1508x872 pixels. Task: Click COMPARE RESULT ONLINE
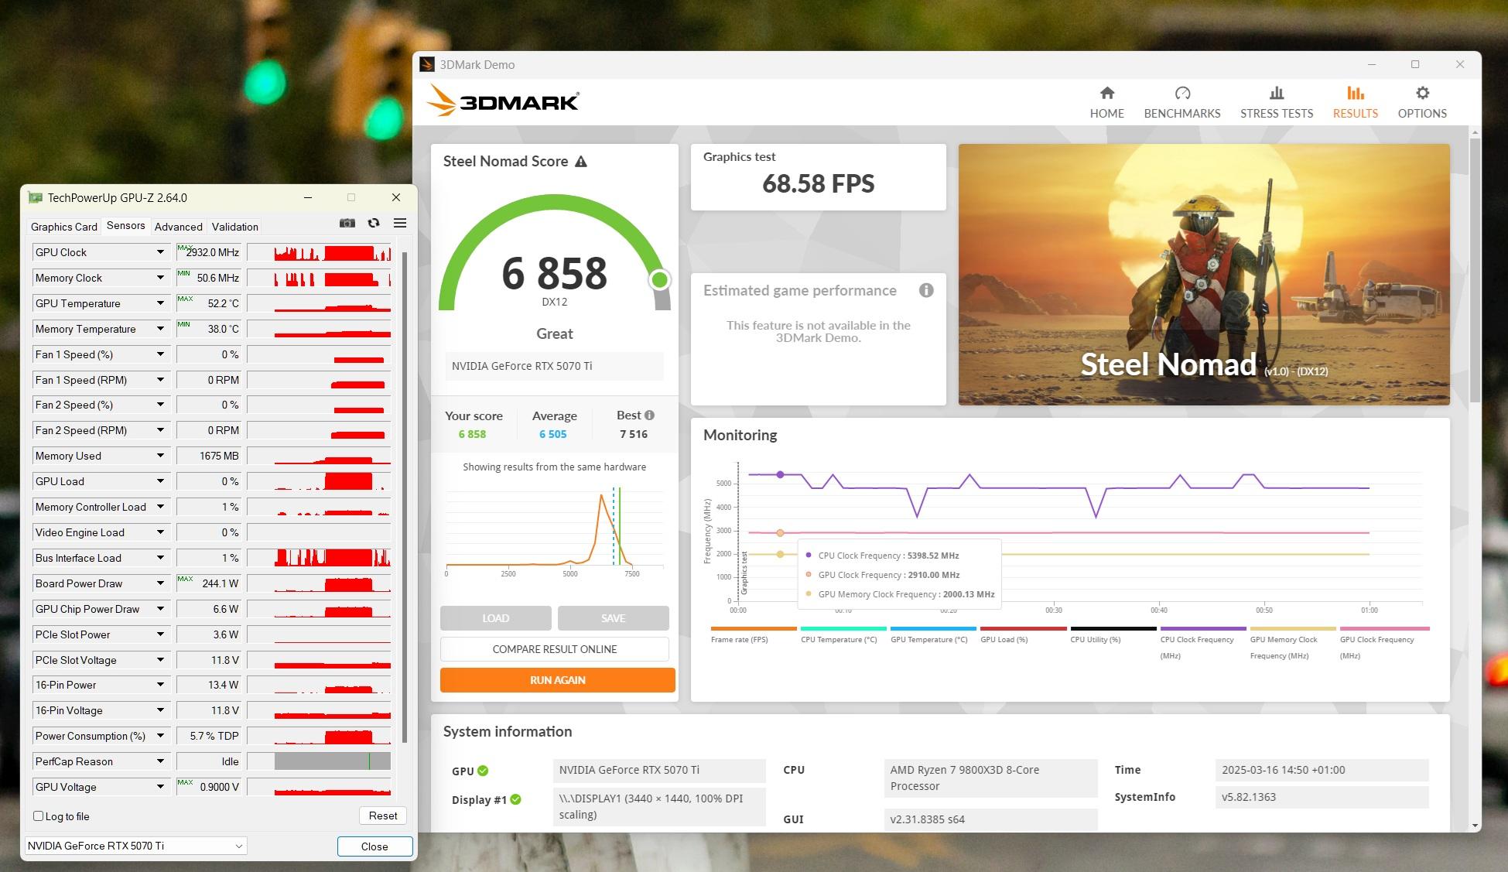click(x=554, y=649)
